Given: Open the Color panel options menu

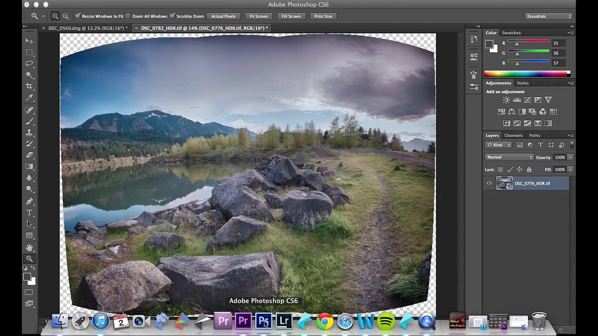Looking at the screenshot, I should coord(571,33).
